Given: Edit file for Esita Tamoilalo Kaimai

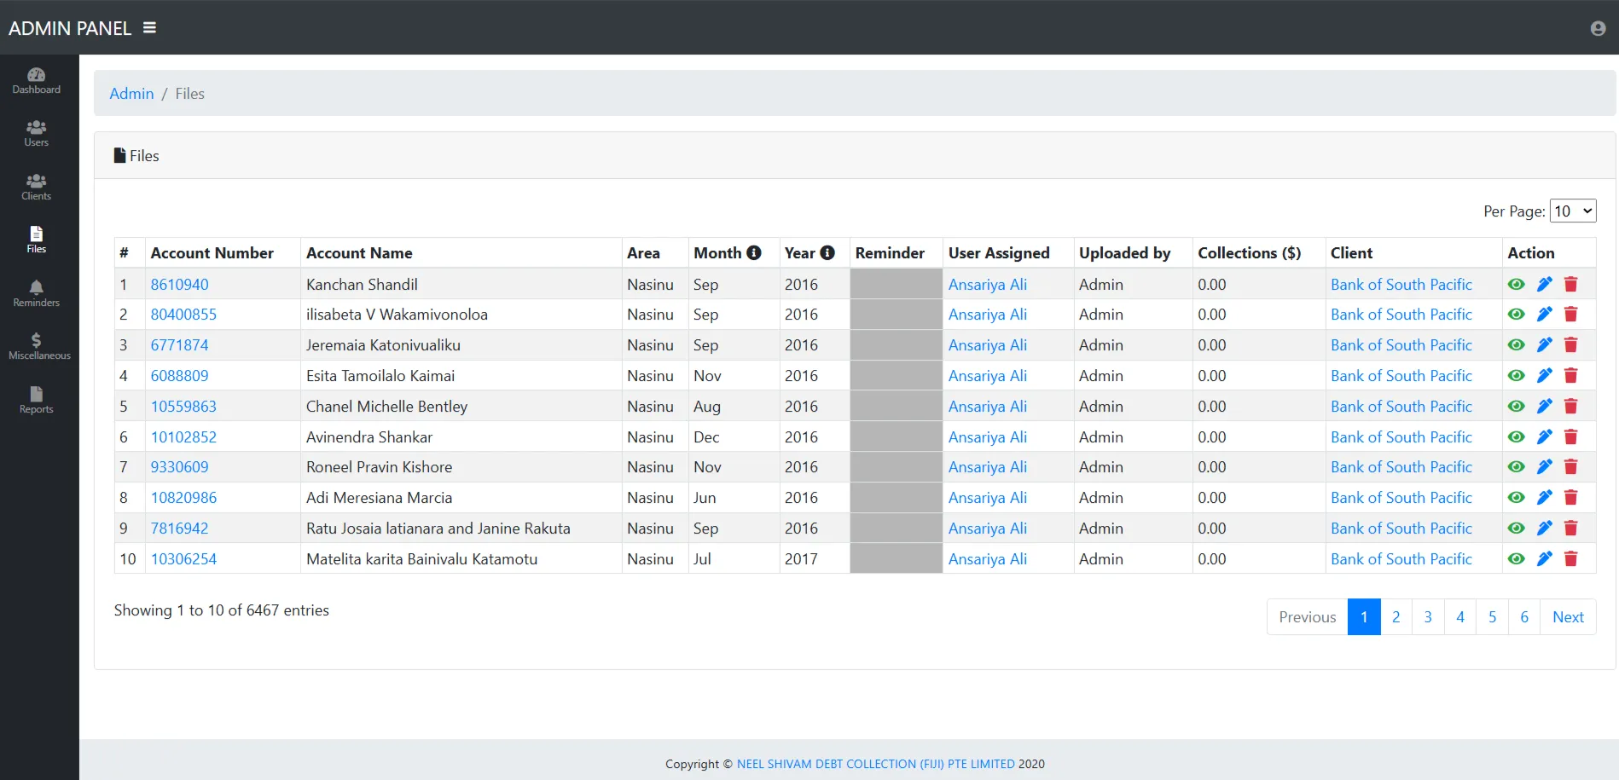Looking at the screenshot, I should [x=1544, y=376].
